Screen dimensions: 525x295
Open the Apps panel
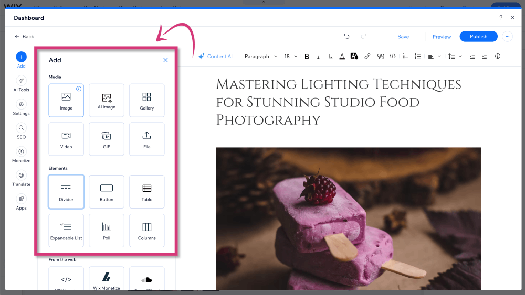pyautogui.click(x=21, y=202)
